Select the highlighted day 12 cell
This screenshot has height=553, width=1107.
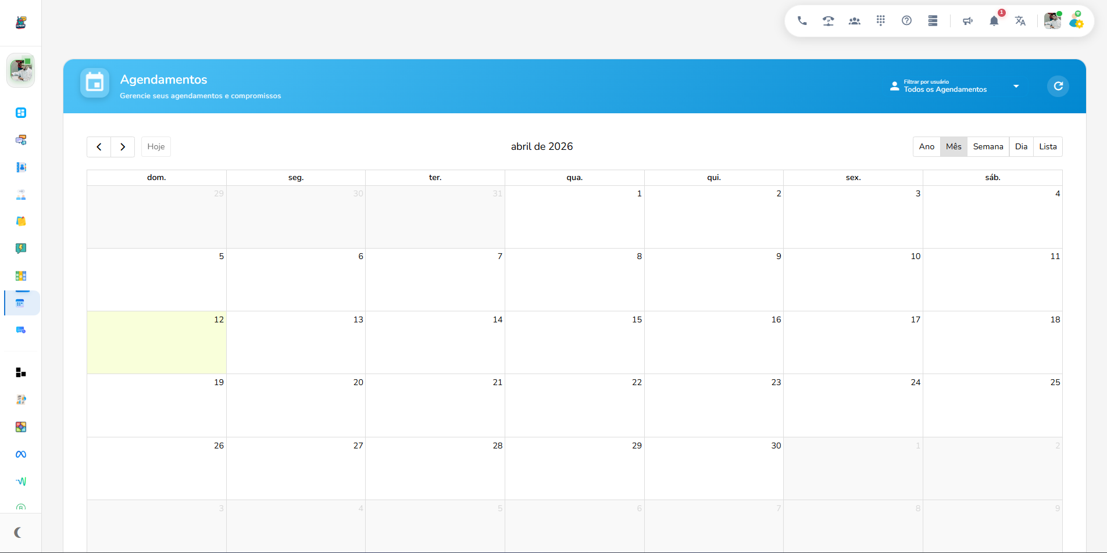156,343
